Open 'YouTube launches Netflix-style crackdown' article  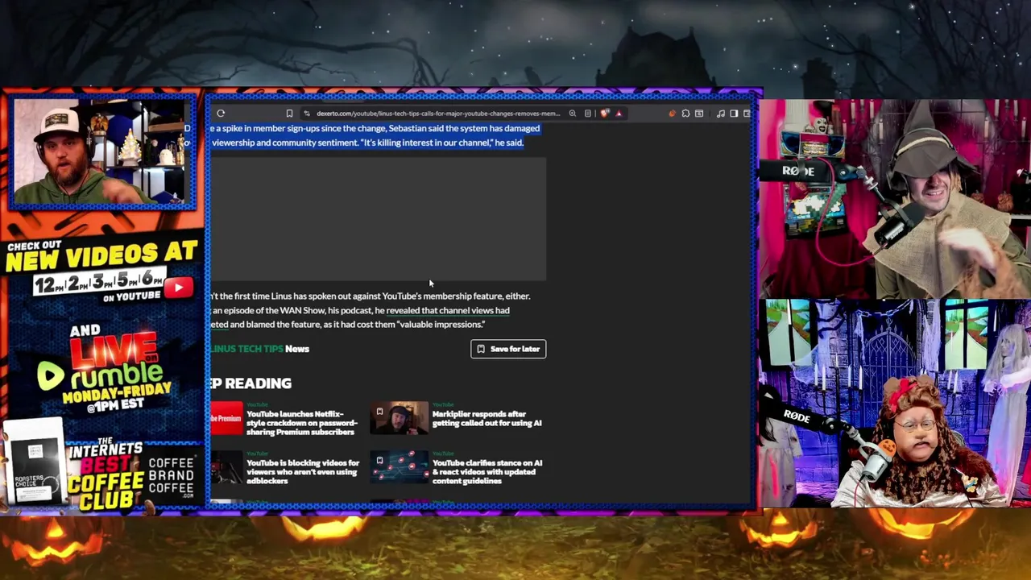[x=301, y=423]
